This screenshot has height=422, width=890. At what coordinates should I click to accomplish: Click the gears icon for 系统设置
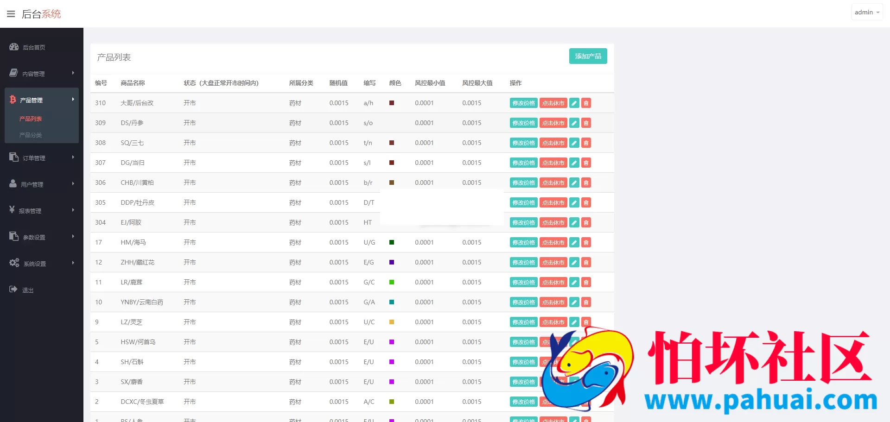14,263
